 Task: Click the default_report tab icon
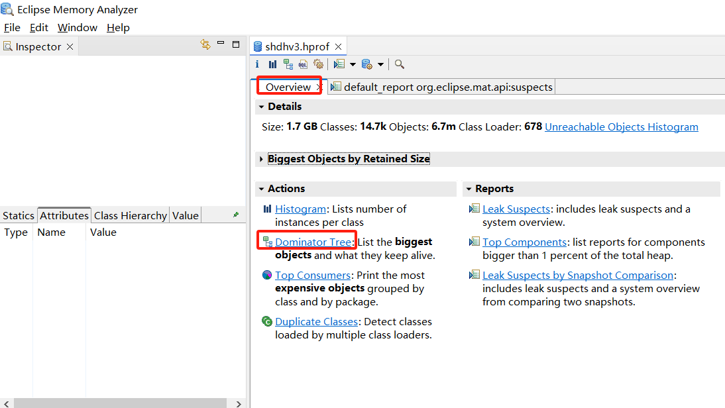coord(336,87)
